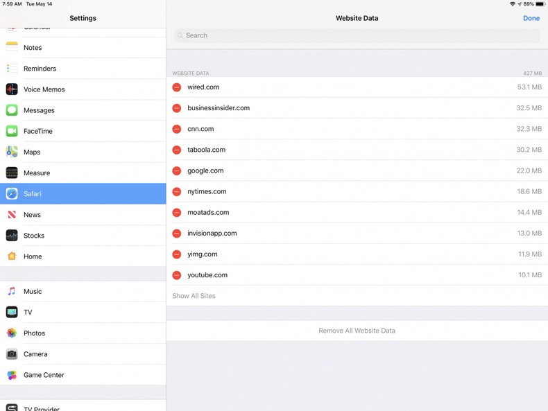Tap the red minus icon for cnn.com
This screenshot has height=411, width=548.
[177, 129]
